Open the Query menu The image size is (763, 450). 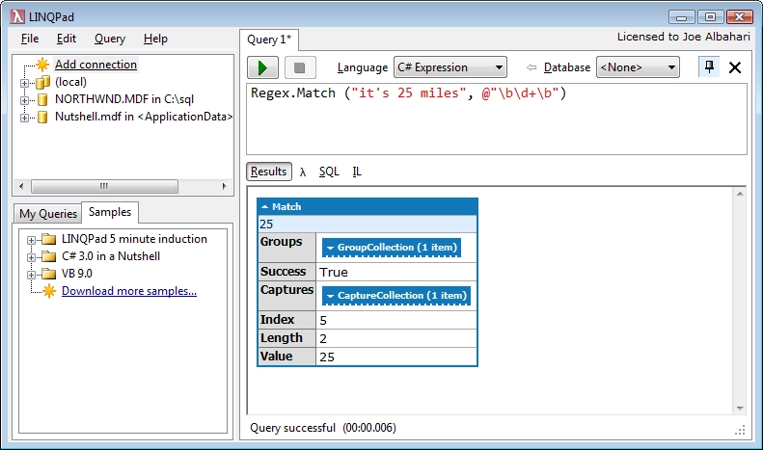coord(110,39)
